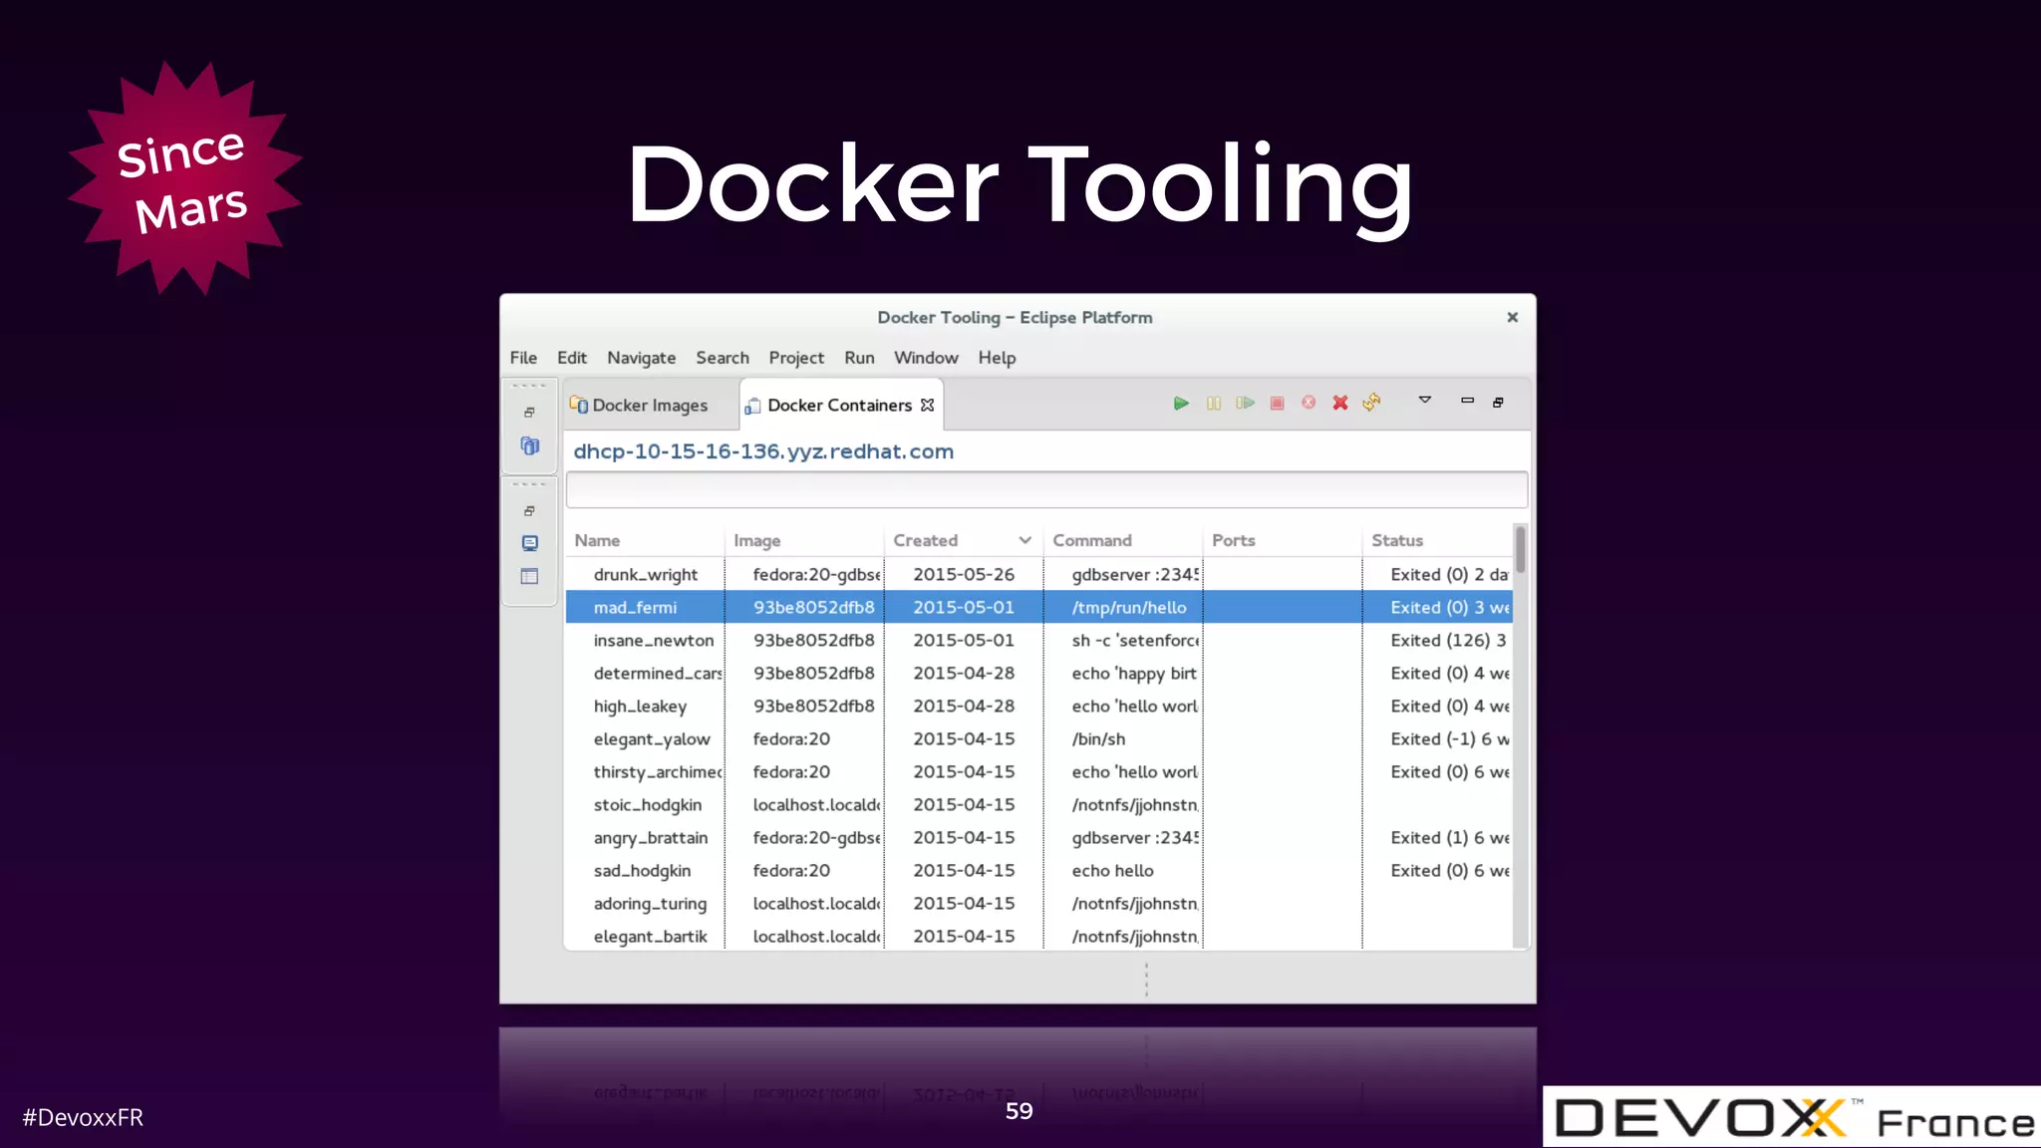
Task: Kill container with round red X icon
Action: coord(1309,403)
